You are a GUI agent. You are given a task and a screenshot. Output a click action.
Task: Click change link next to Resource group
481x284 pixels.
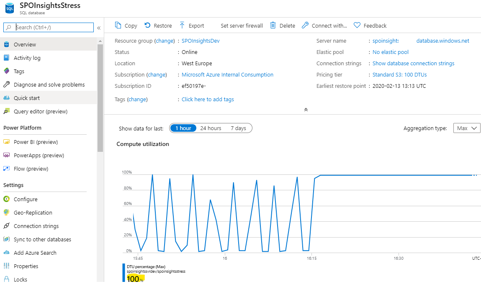(165, 41)
